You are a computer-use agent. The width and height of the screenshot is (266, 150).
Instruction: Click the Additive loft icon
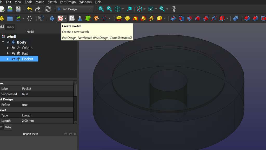point(135,18)
